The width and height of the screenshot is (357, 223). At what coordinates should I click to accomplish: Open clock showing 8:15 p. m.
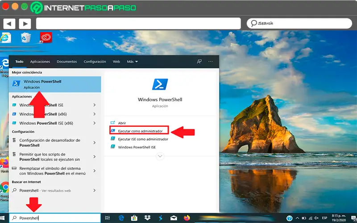pyautogui.click(x=339, y=218)
